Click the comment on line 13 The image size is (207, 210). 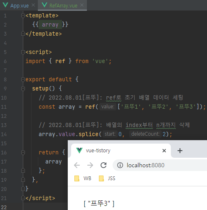pyautogui.click(x=114, y=125)
